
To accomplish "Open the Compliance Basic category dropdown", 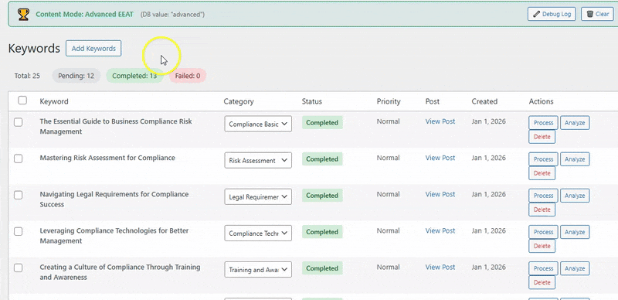I will [x=258, y=124].
